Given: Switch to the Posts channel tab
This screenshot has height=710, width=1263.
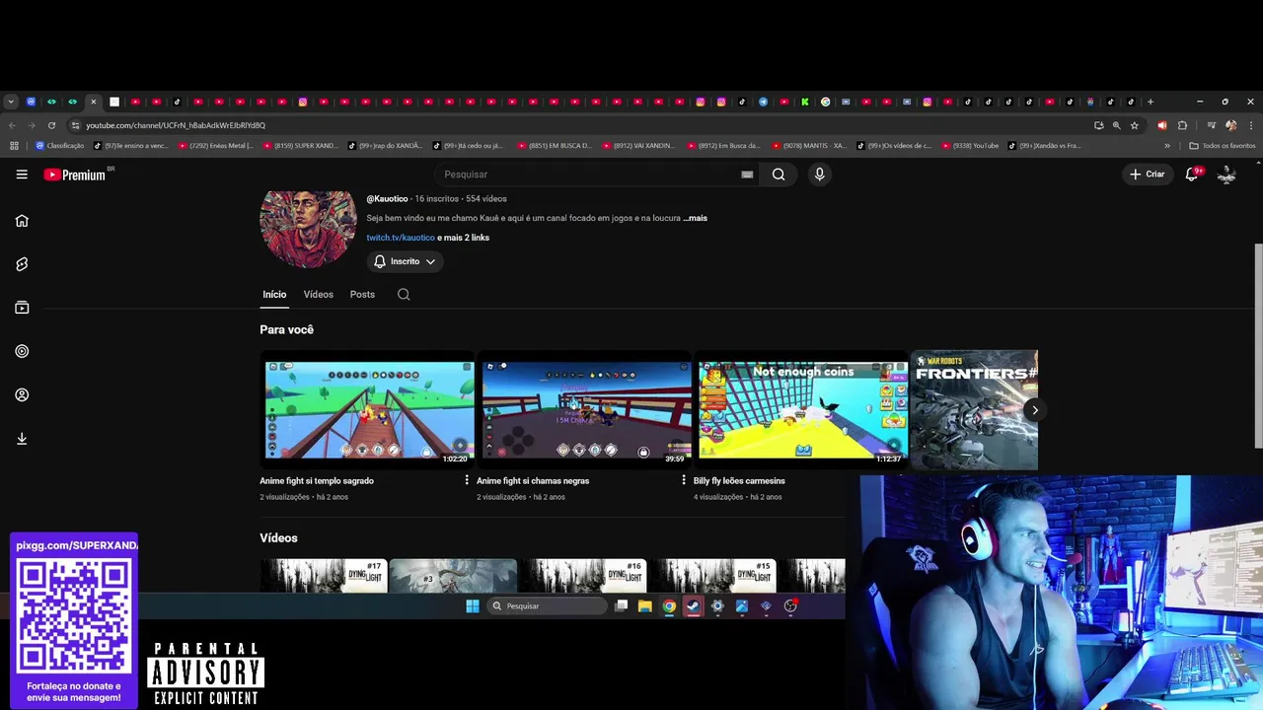Looking at the screenshot, I should (362, 294).
